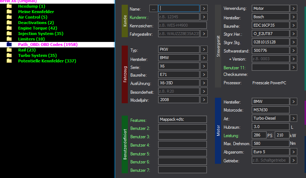Click the green Leistung label
The image size is (306, 178).
(231, 135)
